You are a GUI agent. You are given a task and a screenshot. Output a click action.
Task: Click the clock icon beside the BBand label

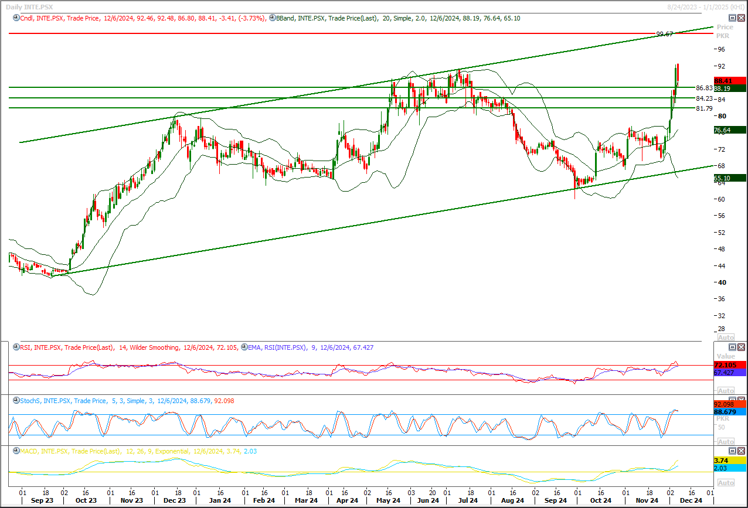click(272, 19)
